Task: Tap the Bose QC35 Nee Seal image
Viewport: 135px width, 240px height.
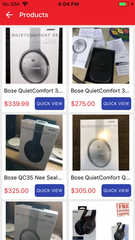Action: coord(34,142)
